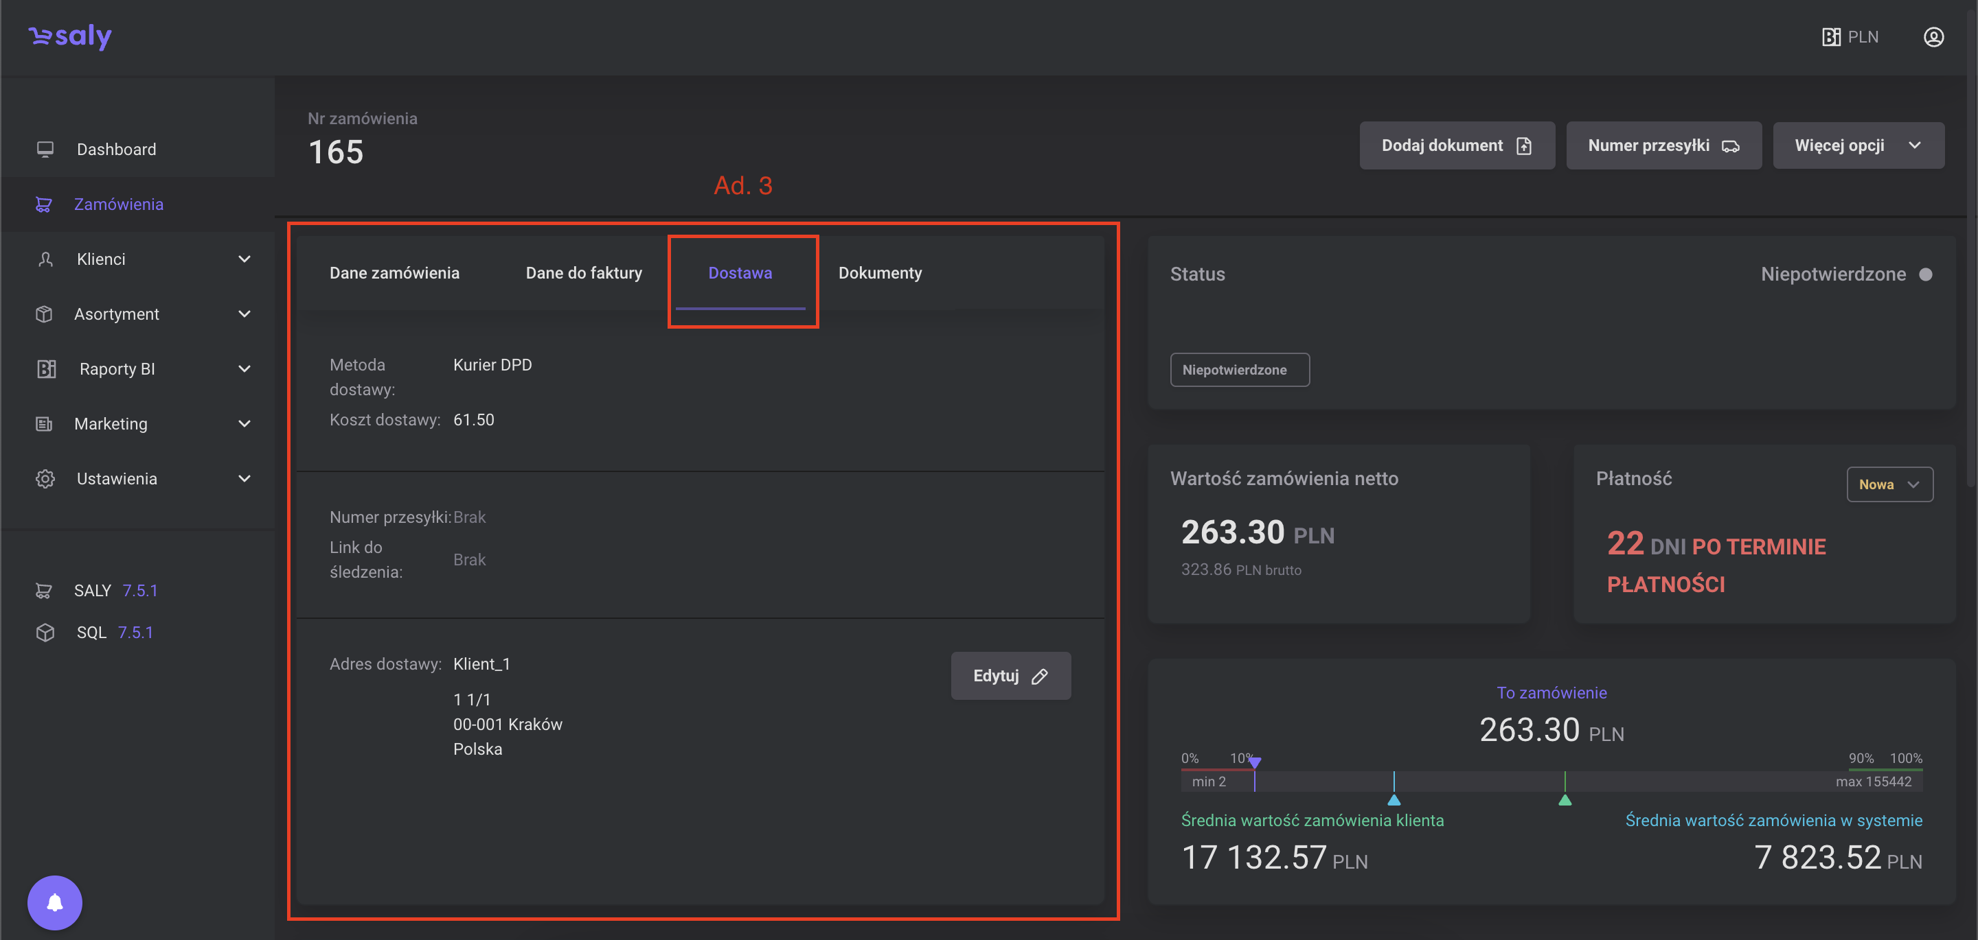
Task: Click the Marketing newspaper icon
Action: point(45,423)
